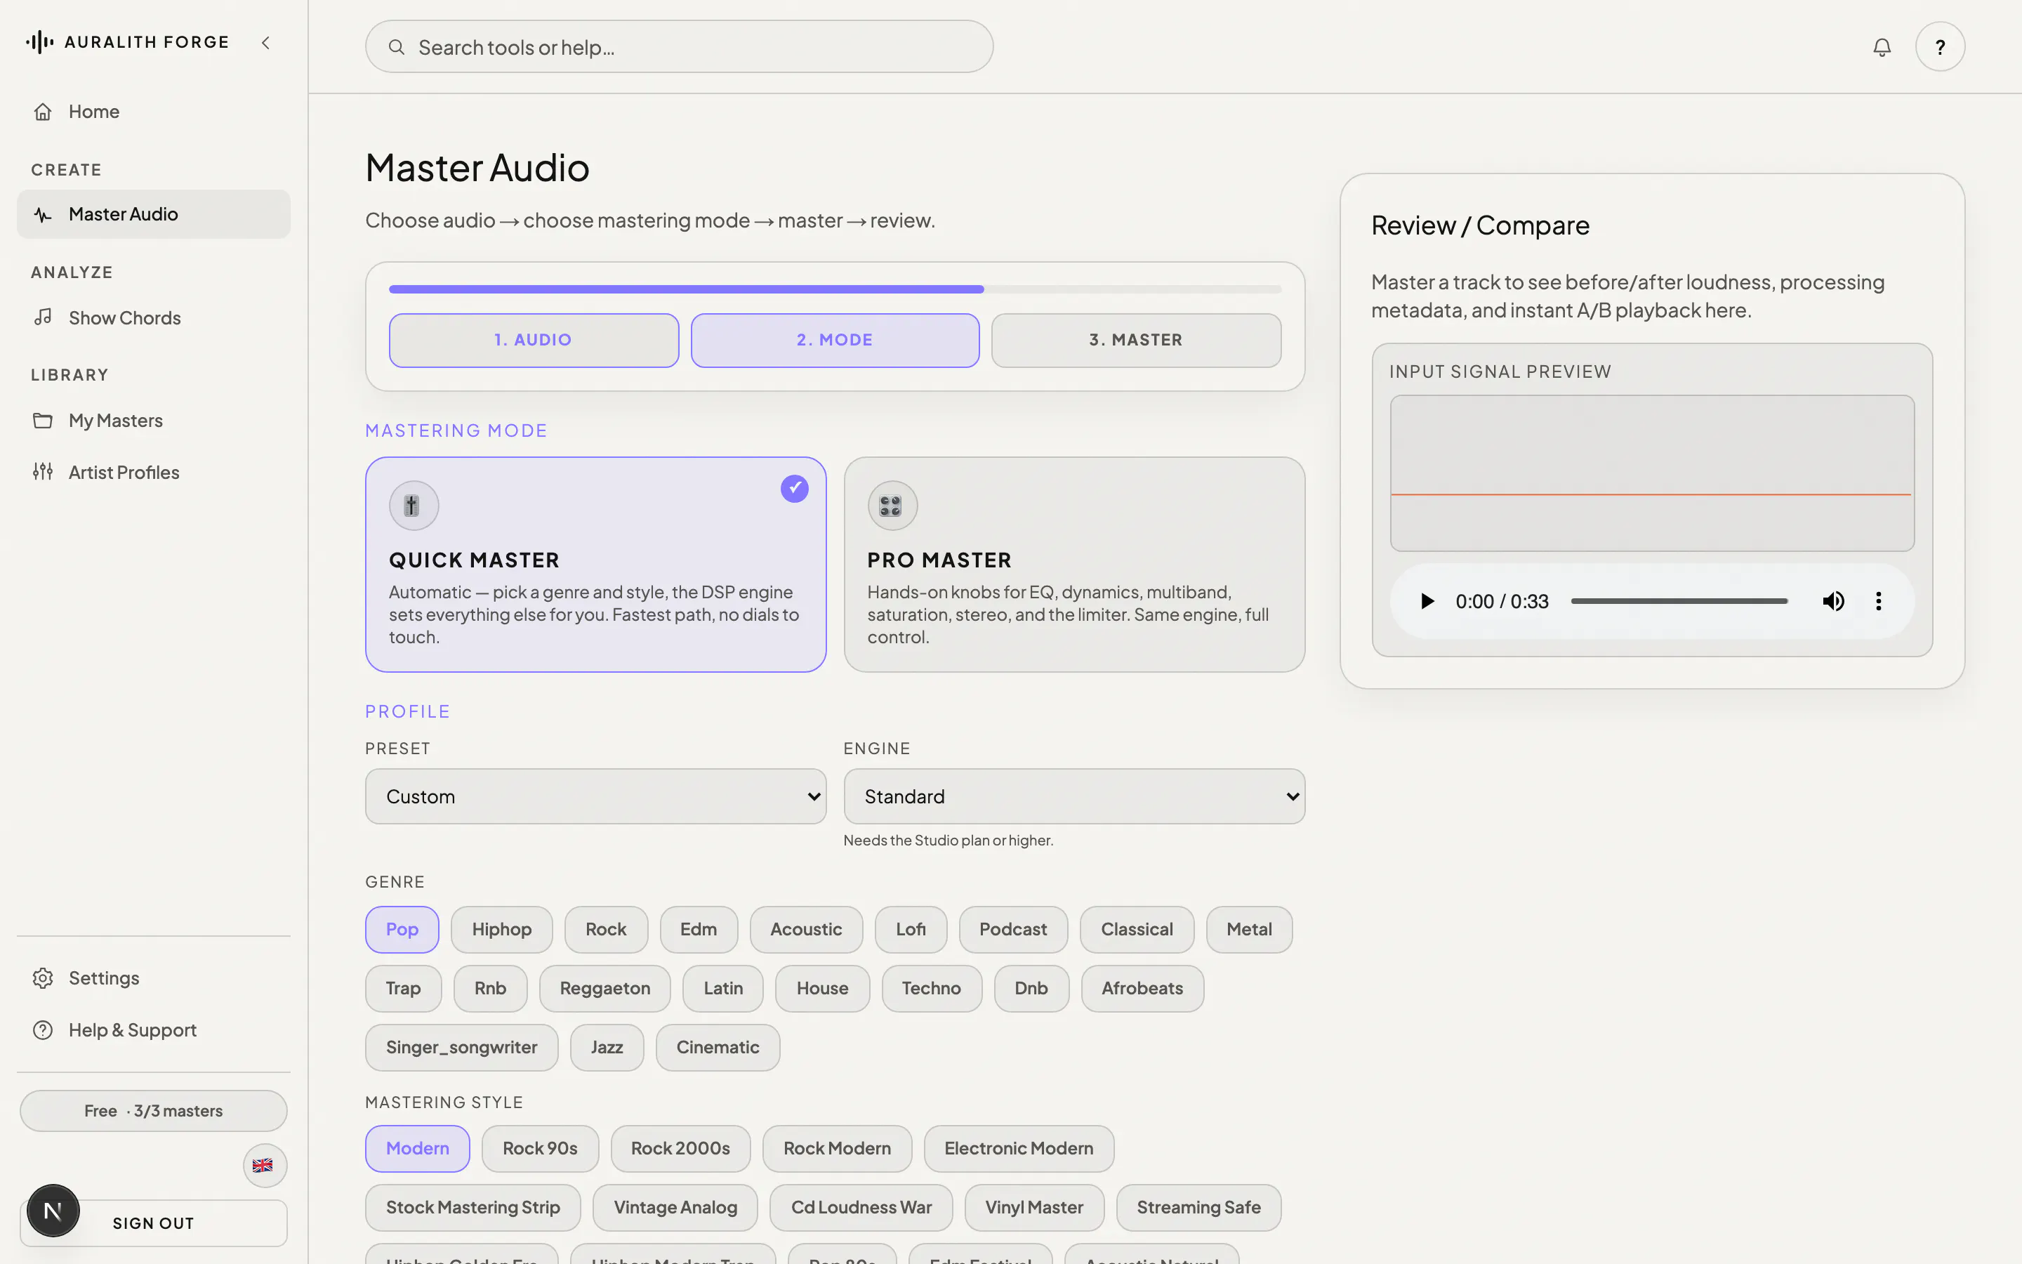Click the Pro Master knobs icon
2022x1264 pixels.
coord(892,506)
